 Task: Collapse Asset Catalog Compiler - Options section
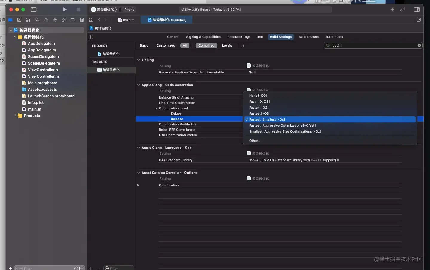(x=139, y=173)
